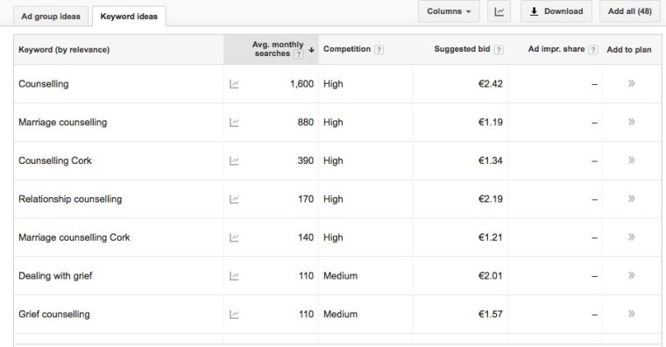Show trend chart for Marriage counselling Cork

234,237
